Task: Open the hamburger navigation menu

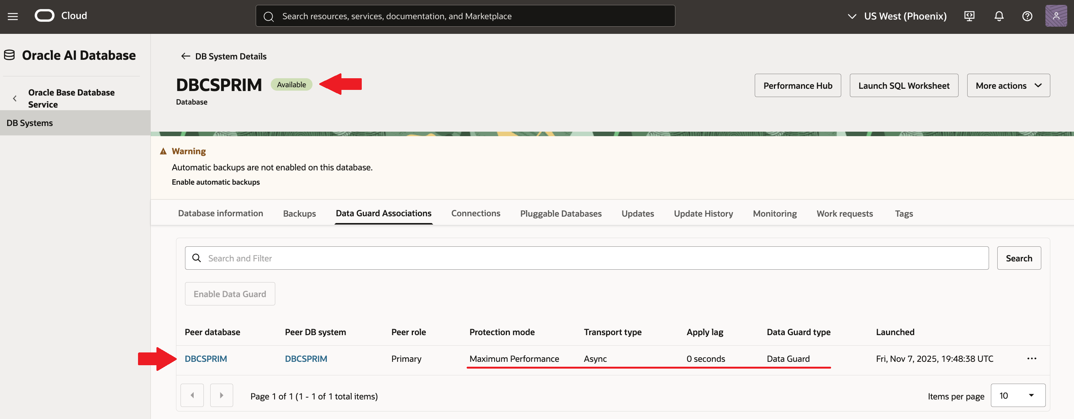Action: [x=13, y=16]
